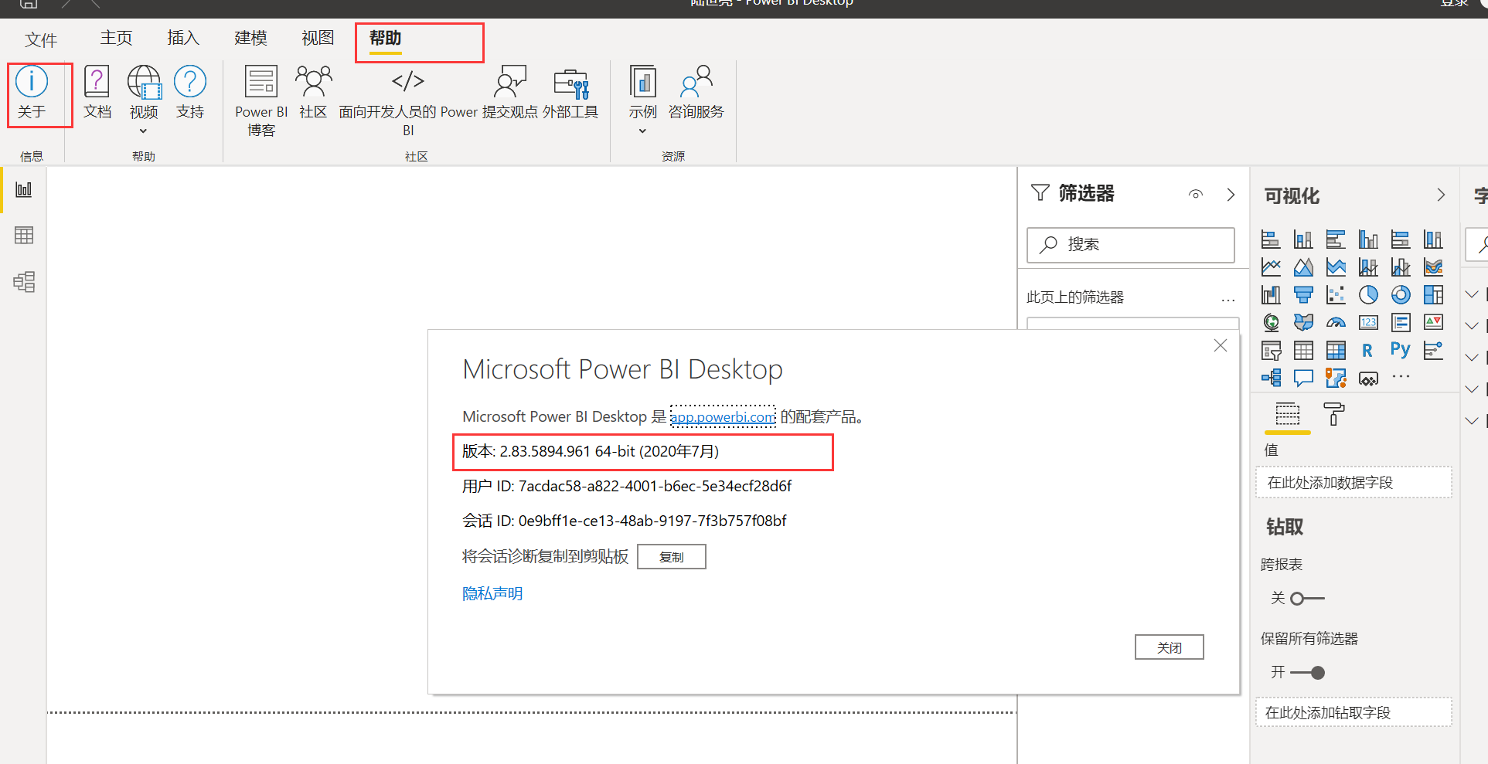Open the Support (支持) icon

coord(190,81)
